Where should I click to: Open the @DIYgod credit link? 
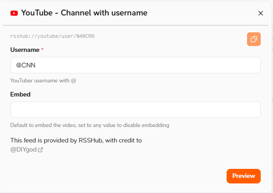pyautogui.click(x=24, y=150)
